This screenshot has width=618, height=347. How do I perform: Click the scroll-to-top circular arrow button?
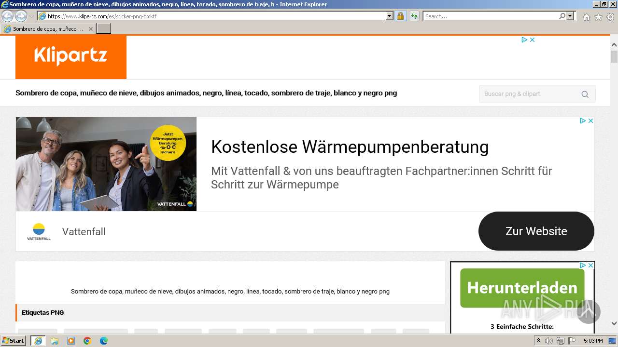tap(589, 311)
